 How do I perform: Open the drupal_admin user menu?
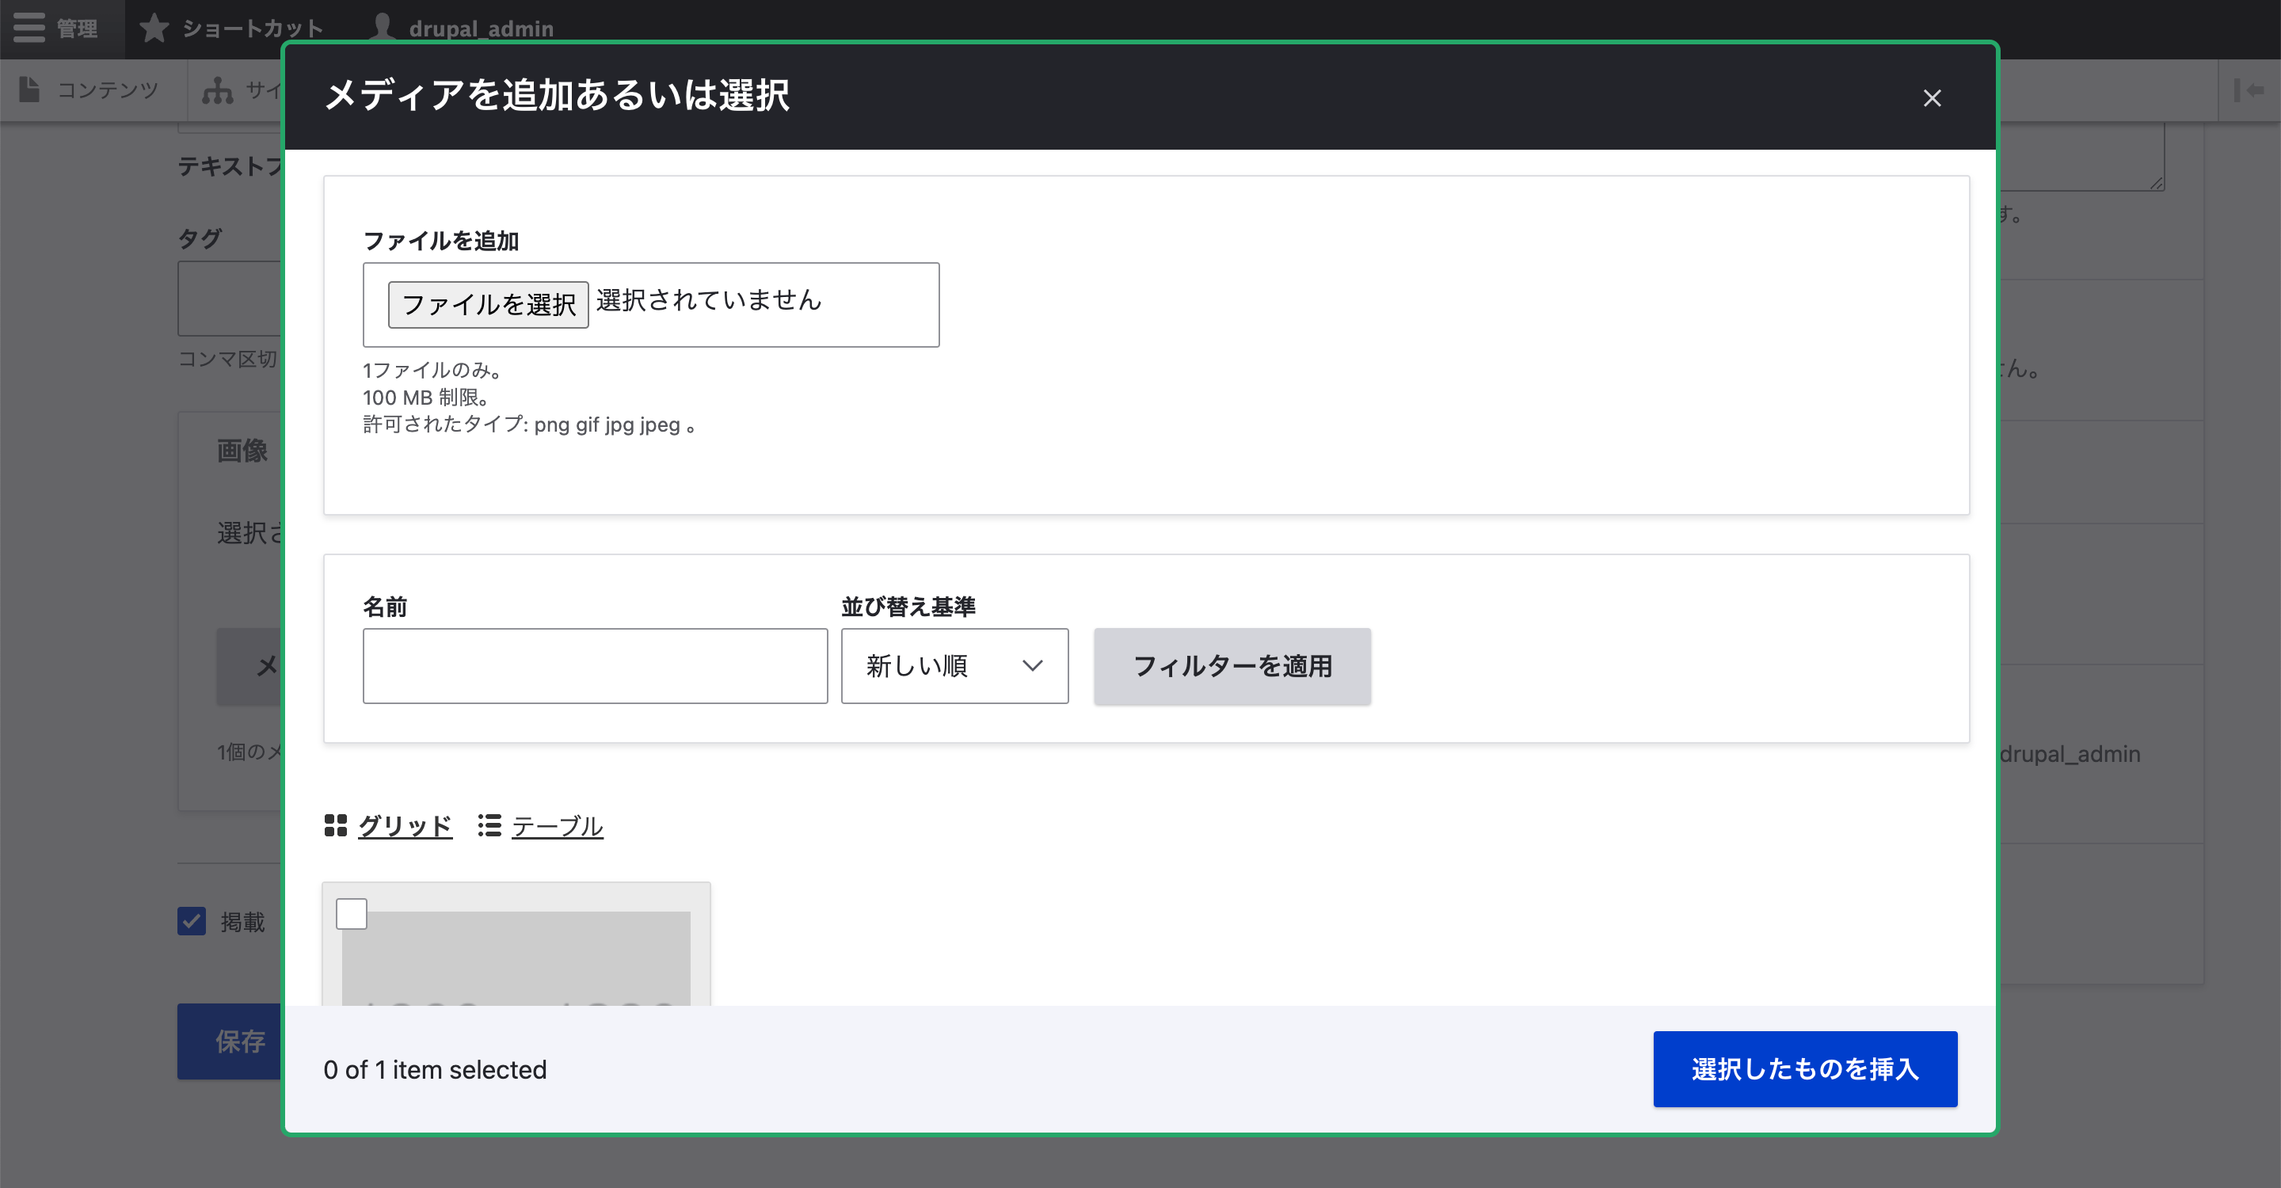click(464, 29)
